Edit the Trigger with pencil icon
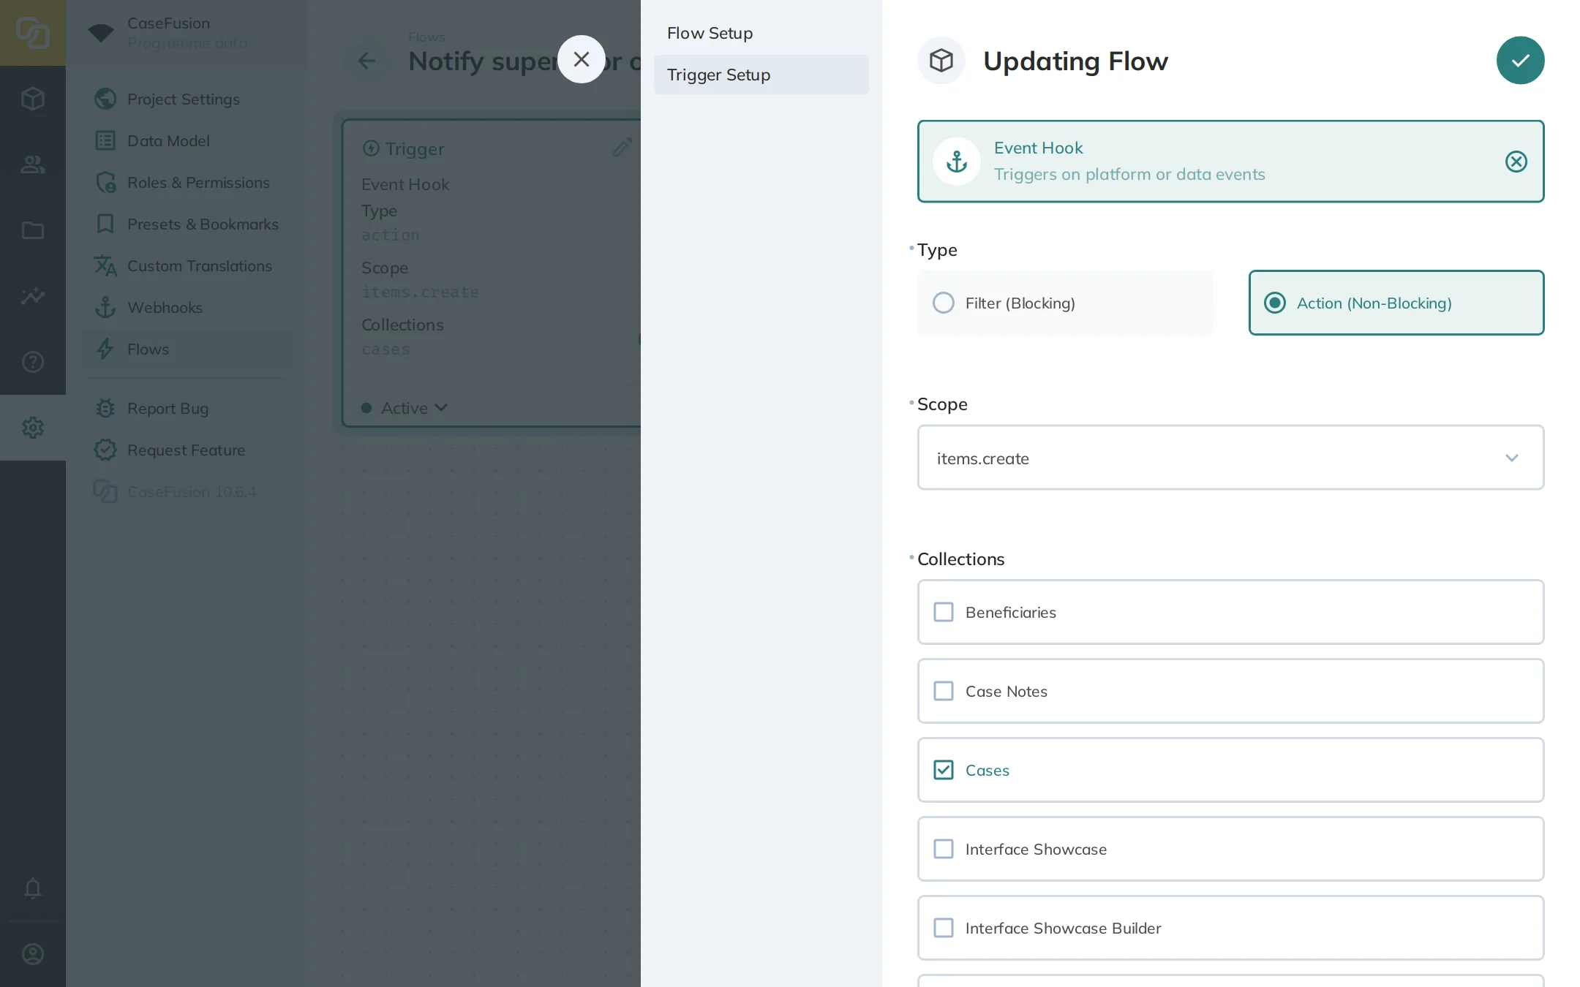Viewport: 1580px width, 987px height. (622, 148)
